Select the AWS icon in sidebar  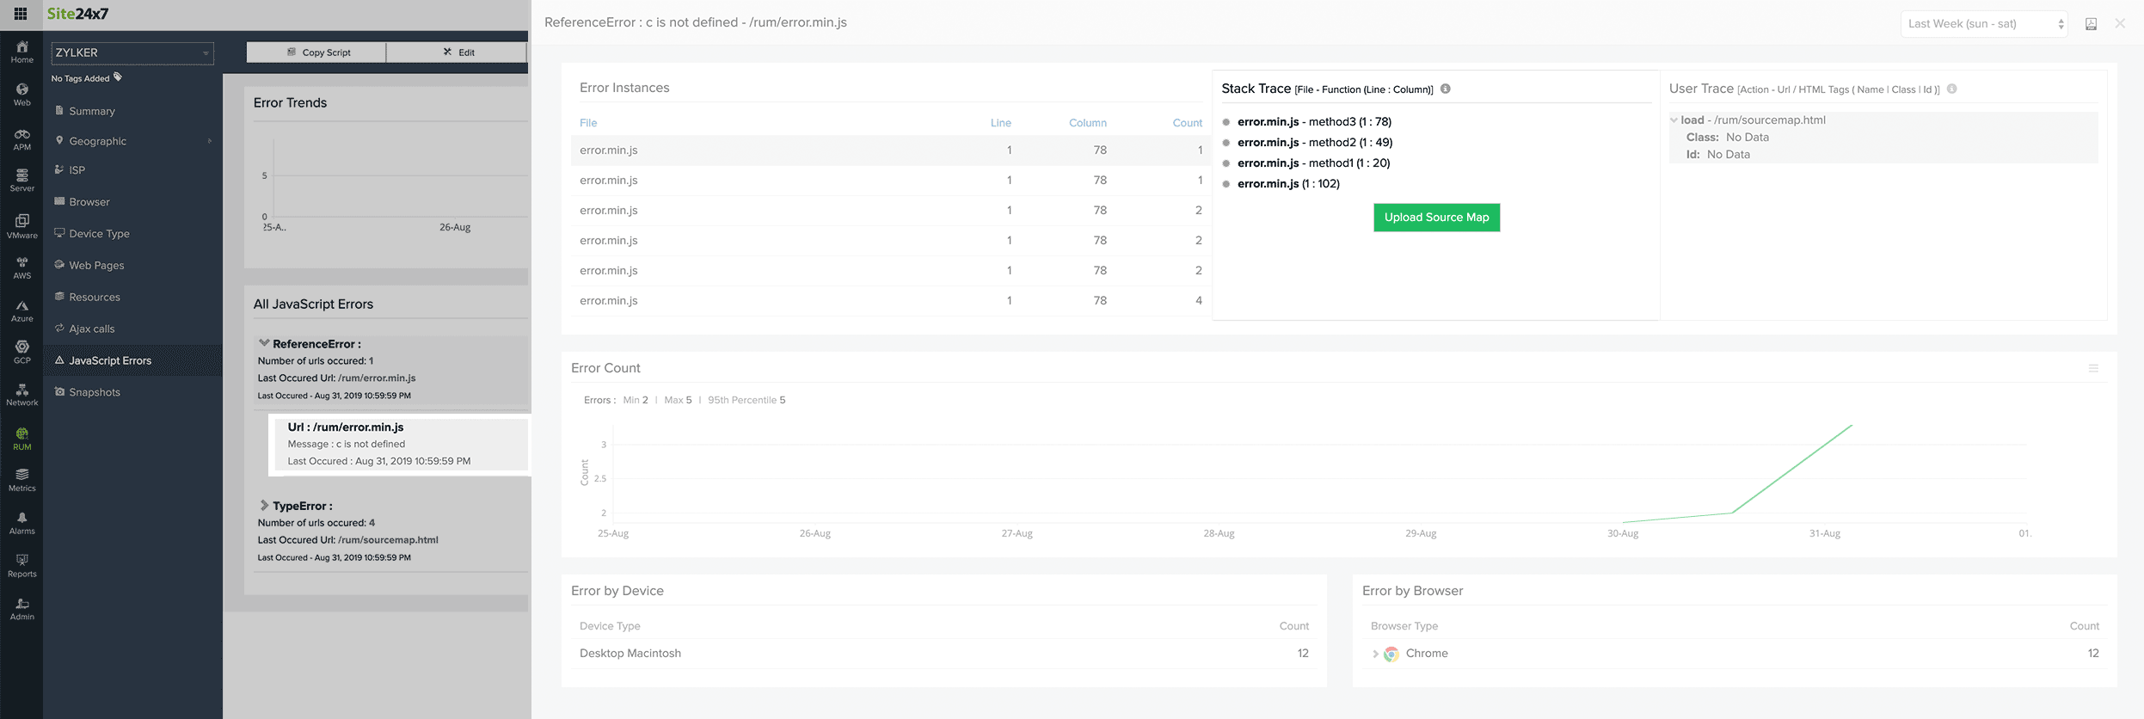point(22,268)
